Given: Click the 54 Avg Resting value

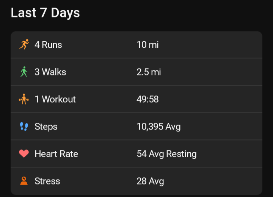Looking at the screenshot, I should point(166,154).
